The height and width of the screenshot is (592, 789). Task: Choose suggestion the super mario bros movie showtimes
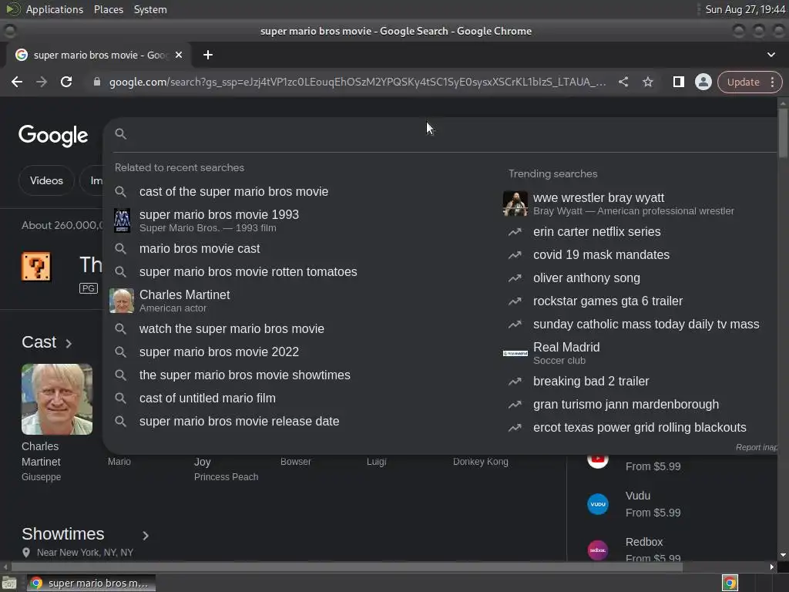click(244, 375)
